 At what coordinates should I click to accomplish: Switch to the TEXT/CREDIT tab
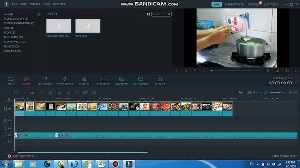tap(45, 81)
